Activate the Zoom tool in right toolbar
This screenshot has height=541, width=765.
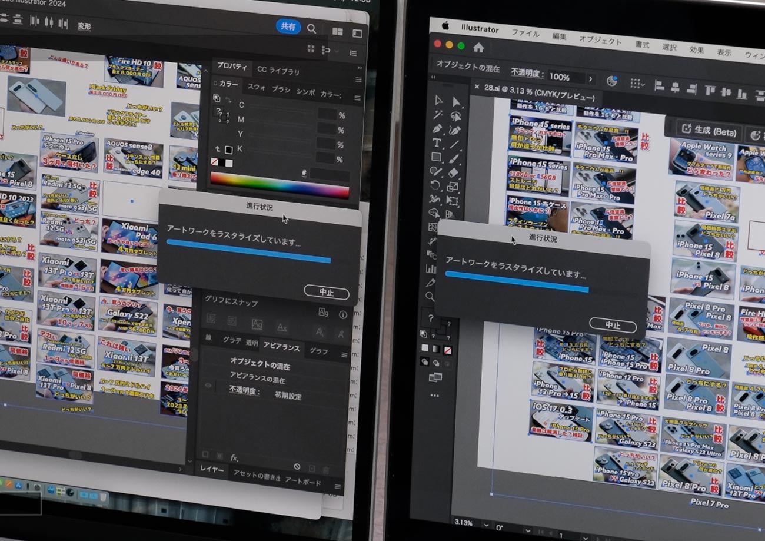(430, 297)
